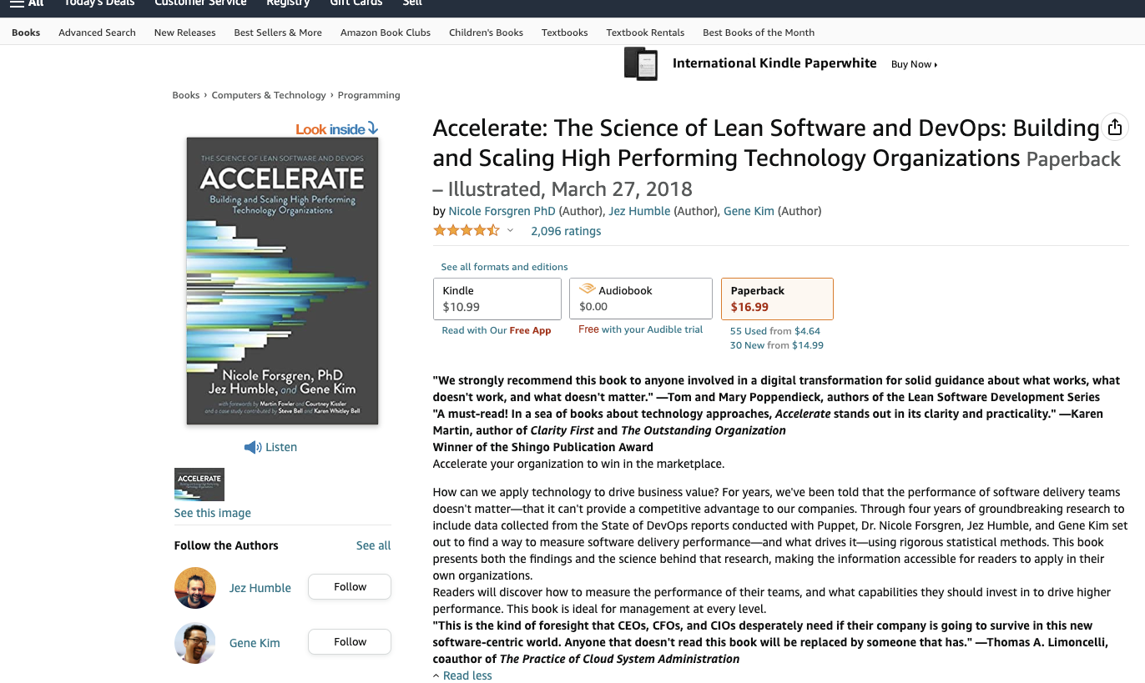Click the large Accelerate book cover
Viewport: 1145px width, 683px height.
click(282, 281)
